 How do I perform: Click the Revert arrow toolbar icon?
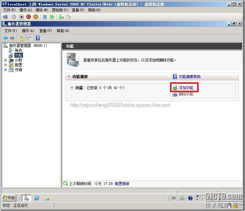[68, 17]
